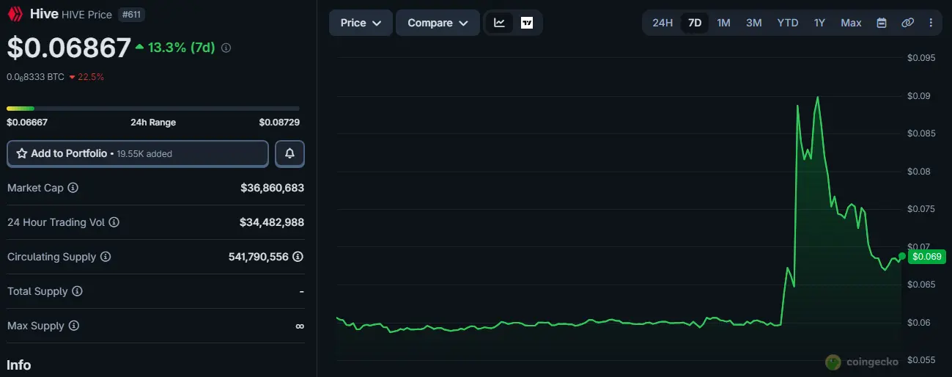The image size is (952, 377).
Task: Open the three-dot chart options menu
Action: tap(931, 23)
